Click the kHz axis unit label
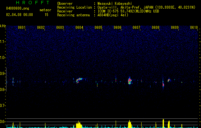Viewport: 201px width, 128px height. tap(3, 26)
